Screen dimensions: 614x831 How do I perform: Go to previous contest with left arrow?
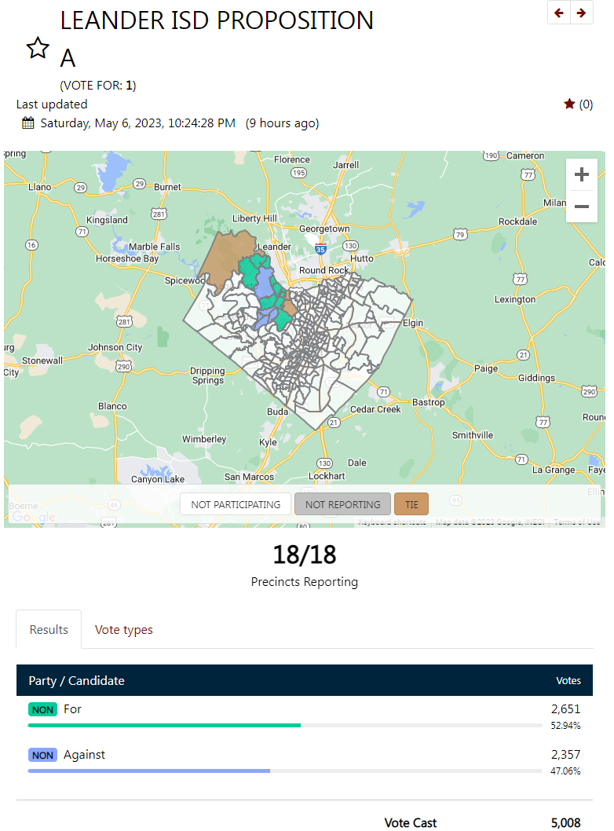(559, 13)
